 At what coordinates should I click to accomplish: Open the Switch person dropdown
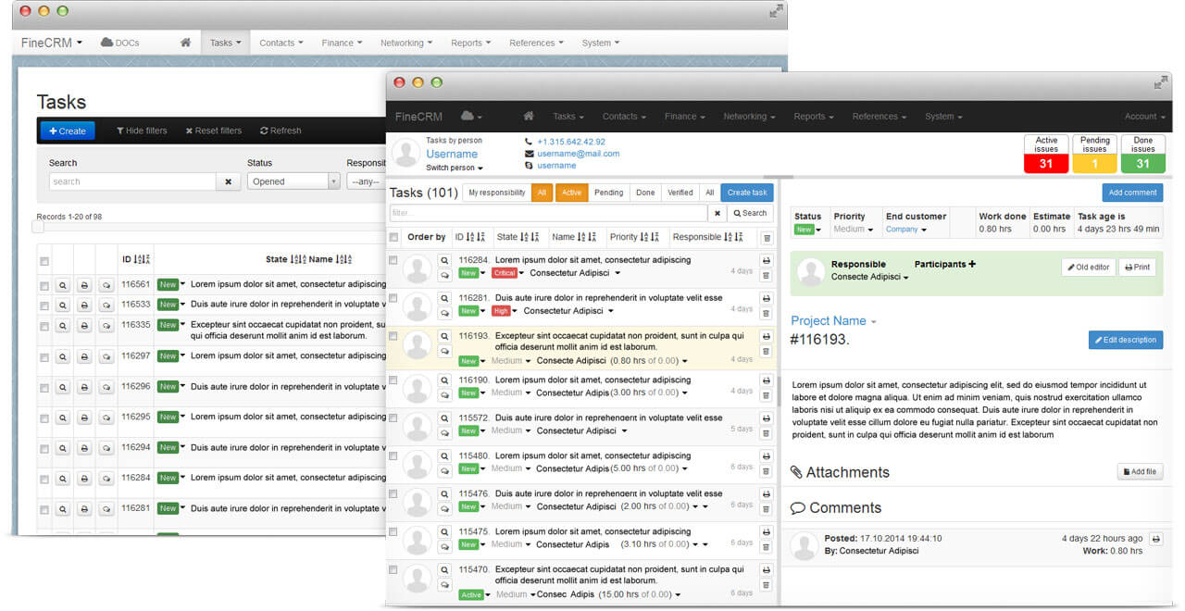(x=454, y=168)
